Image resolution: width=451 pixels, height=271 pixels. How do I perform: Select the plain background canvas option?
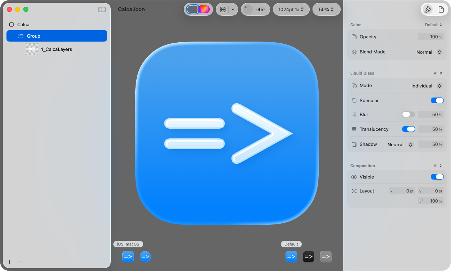pos(192,9)
